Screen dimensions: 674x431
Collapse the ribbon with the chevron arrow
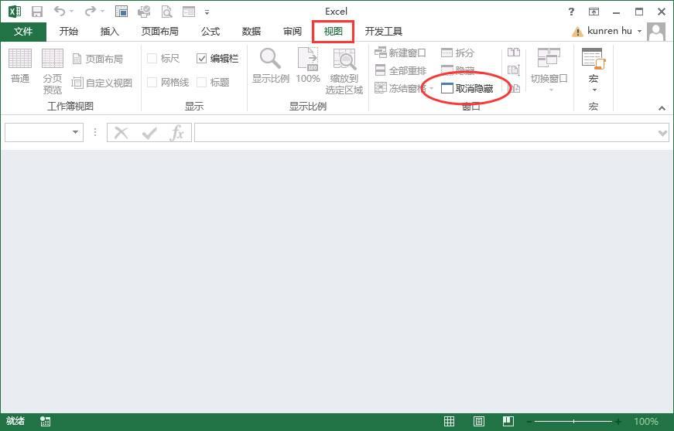point(662,109)
